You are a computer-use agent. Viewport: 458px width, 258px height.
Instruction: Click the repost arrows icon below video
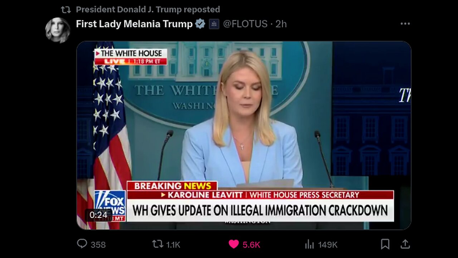point(157,244)
